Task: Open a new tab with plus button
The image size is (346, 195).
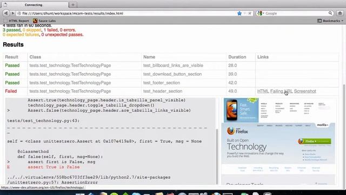Action: [73, 5]
